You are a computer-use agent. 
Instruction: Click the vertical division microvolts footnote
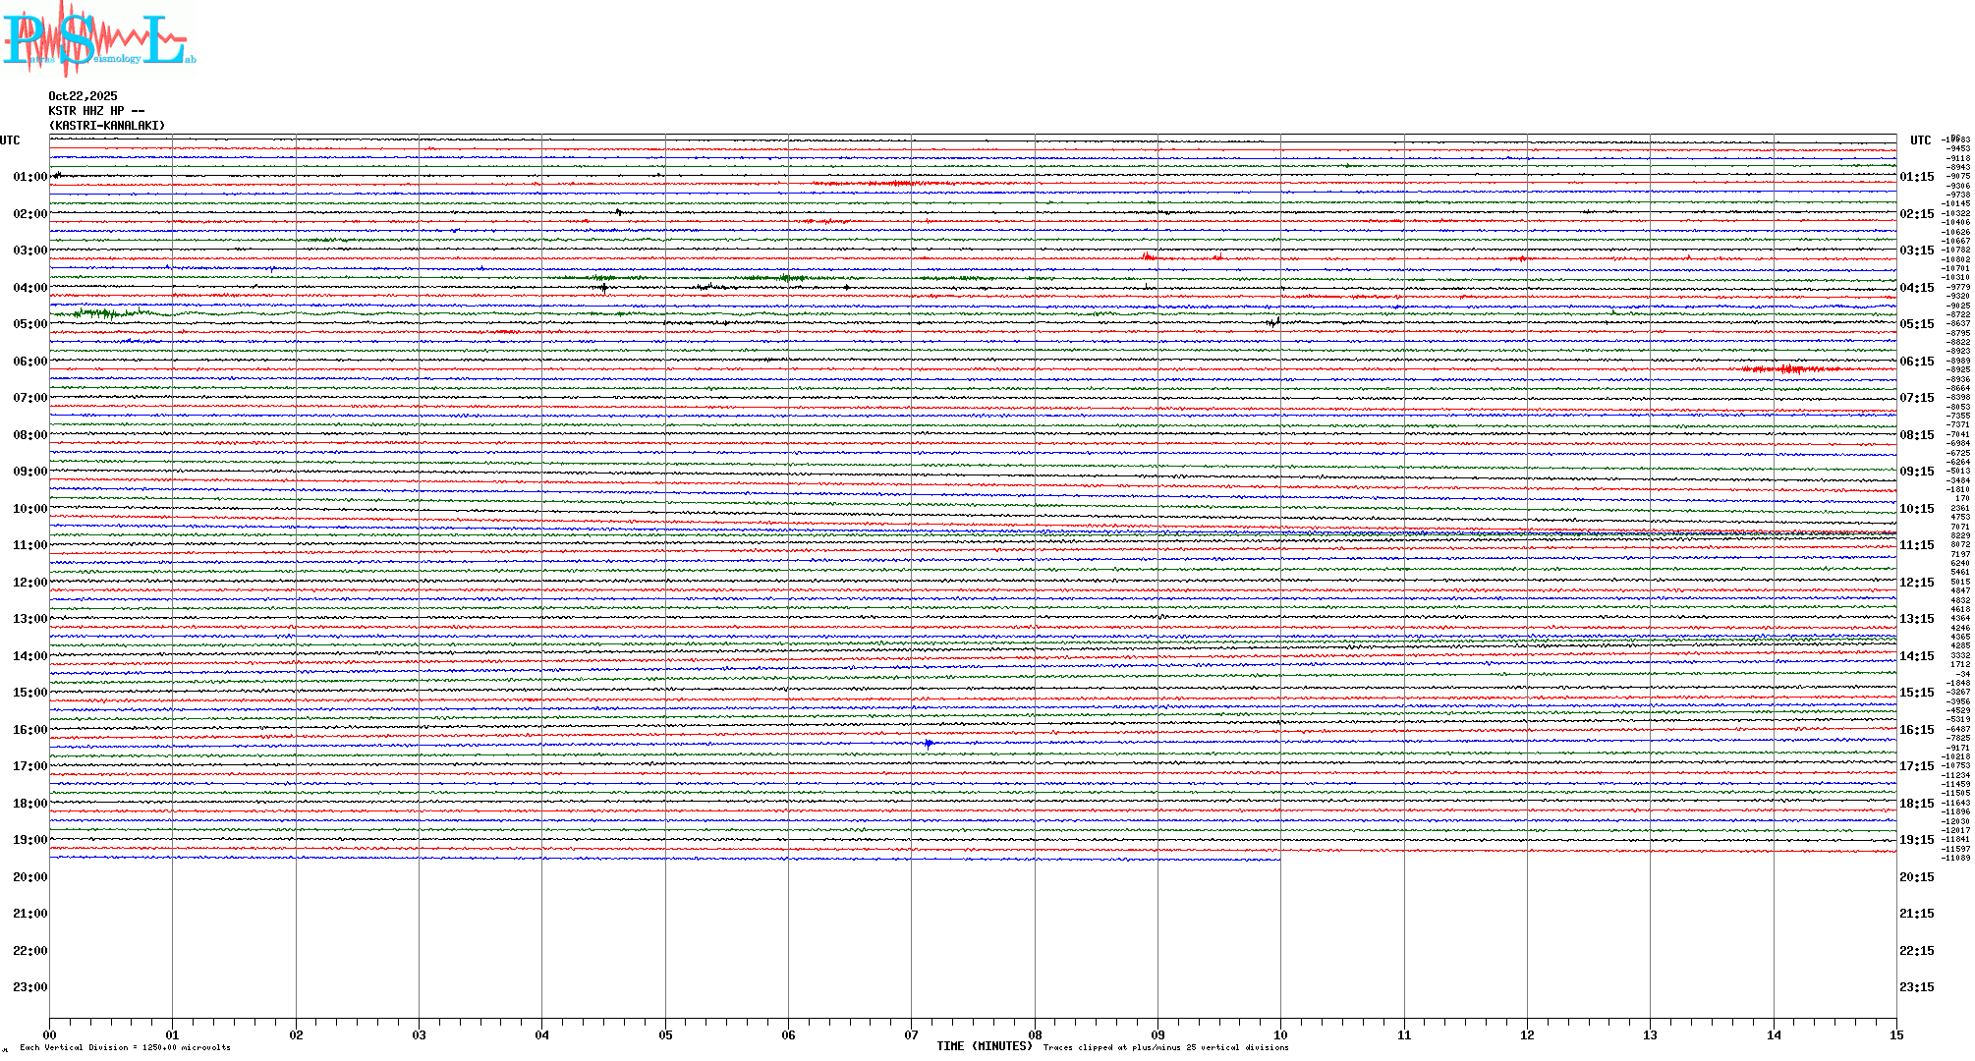(x=125, y=1047)
